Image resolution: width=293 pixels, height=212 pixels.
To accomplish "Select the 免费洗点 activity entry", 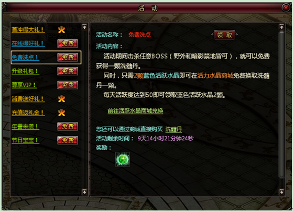I will click(x=46, y=57).
